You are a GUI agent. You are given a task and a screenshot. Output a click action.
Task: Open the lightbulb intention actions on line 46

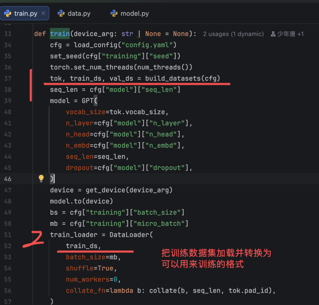(41, 178)
